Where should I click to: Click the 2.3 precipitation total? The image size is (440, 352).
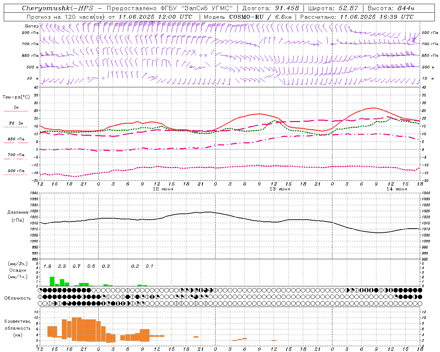pos(62,266)
